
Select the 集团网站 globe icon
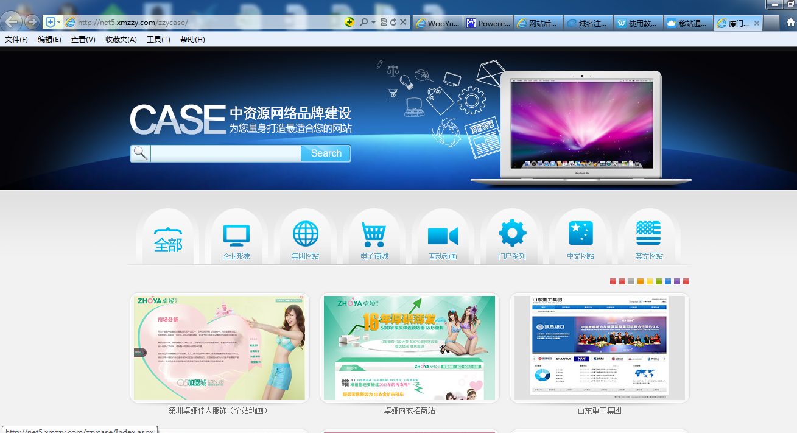point(305,234)
